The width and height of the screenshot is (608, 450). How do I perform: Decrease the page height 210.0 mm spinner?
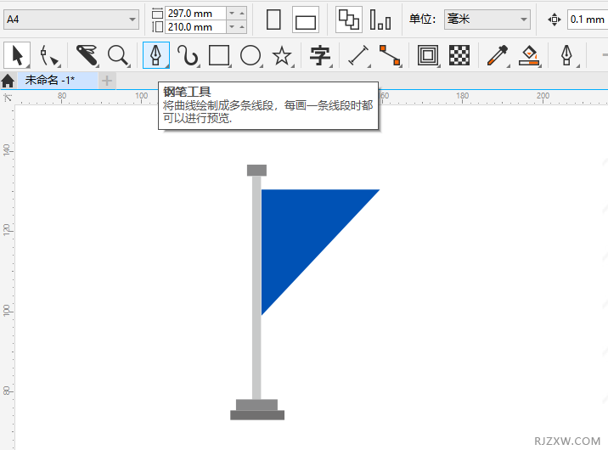coord(232,26)
